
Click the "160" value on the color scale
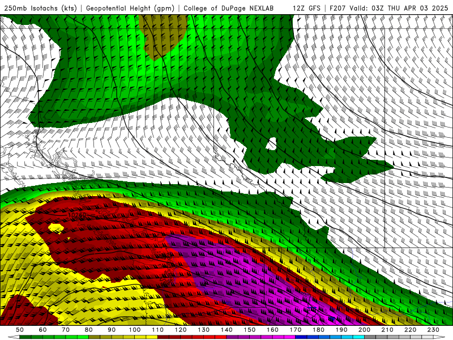point(272,330)
